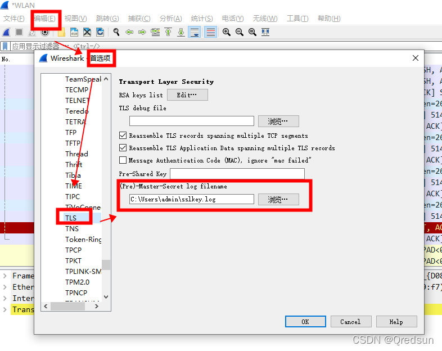The width and height of the screenshot is (442, 351).
Task: Toggle Reassemble TLS records spanning TCP segments
Action: point(123,136)
